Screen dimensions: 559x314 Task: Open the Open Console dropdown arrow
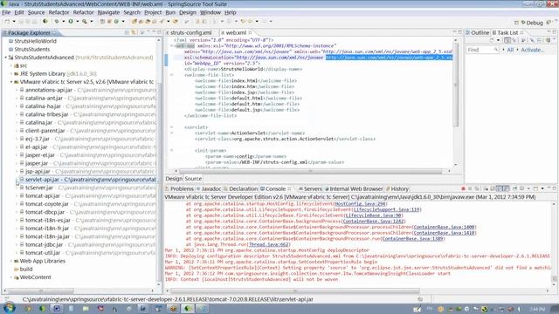tap(542, 188)
